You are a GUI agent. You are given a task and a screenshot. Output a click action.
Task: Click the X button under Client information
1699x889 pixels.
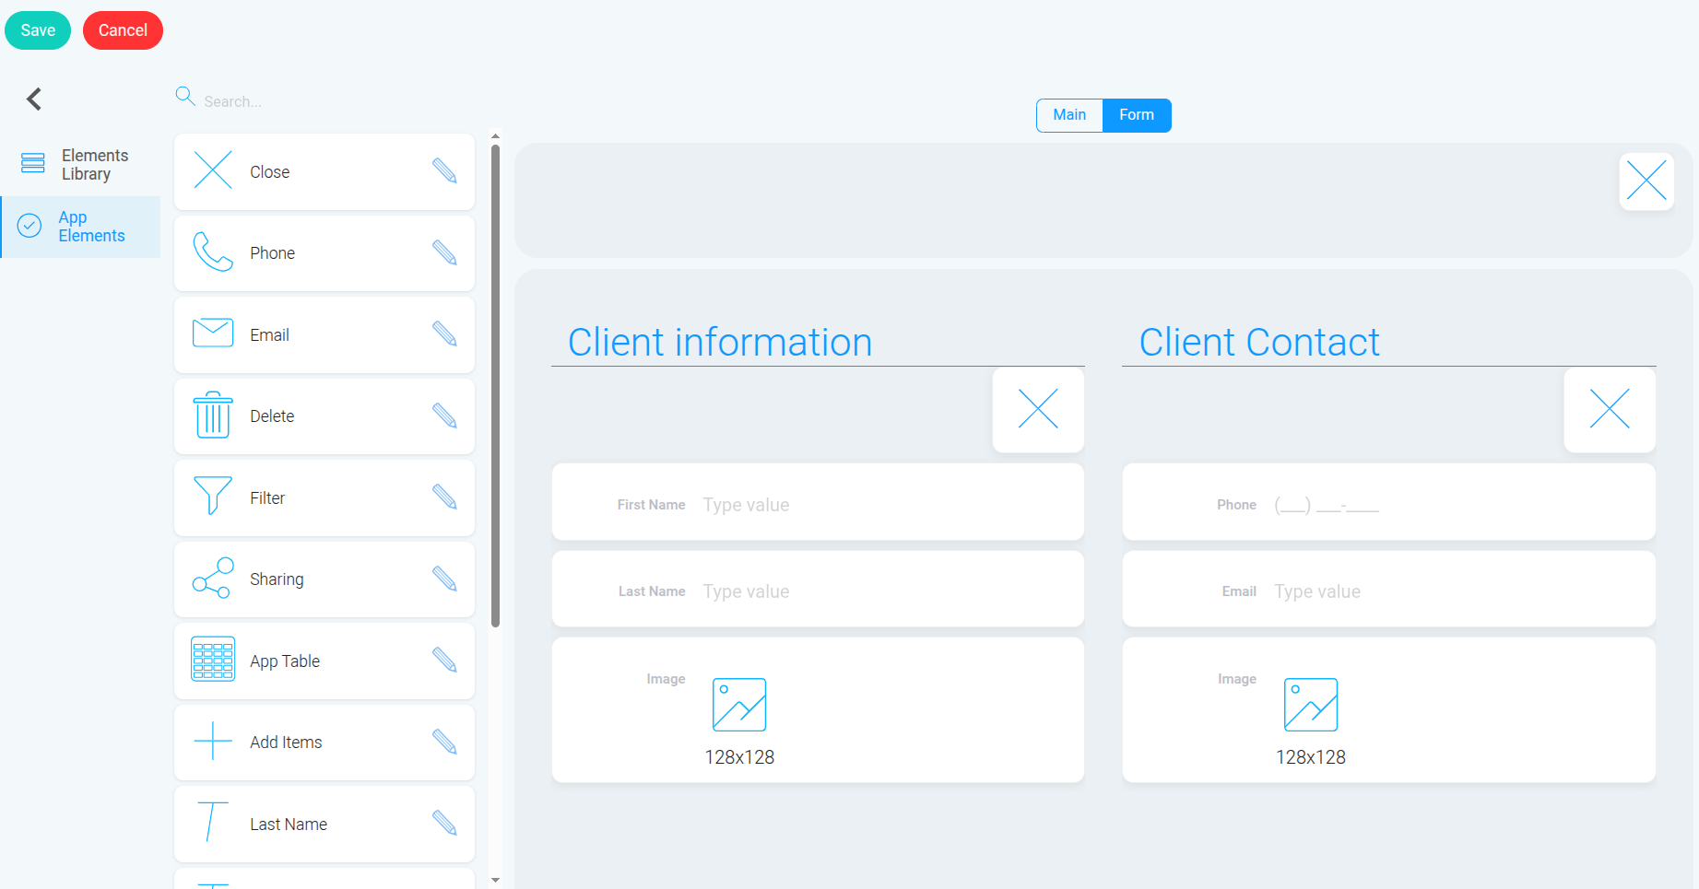pyautogui.click(x=1038, y=409)
